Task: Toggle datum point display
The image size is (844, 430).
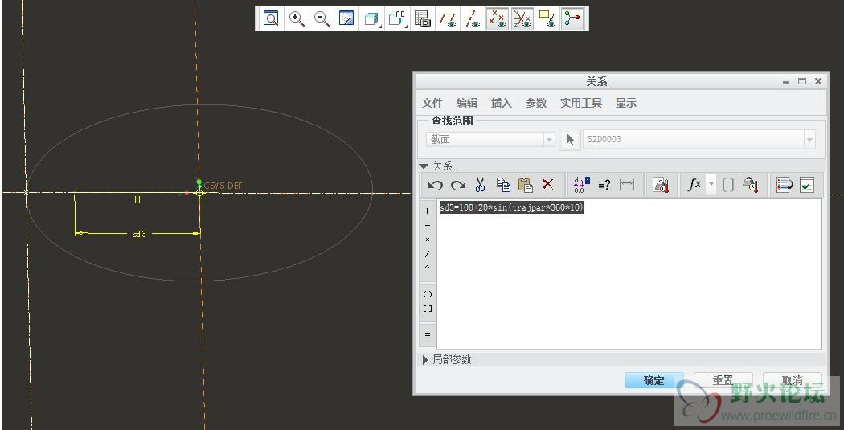Action: point(498,18)
